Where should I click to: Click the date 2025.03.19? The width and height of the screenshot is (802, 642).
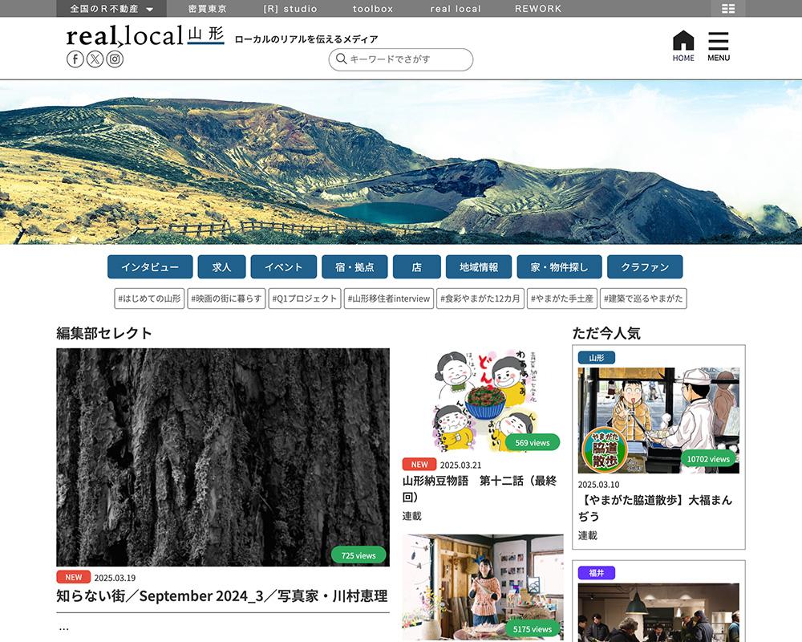tap(115, 578)
